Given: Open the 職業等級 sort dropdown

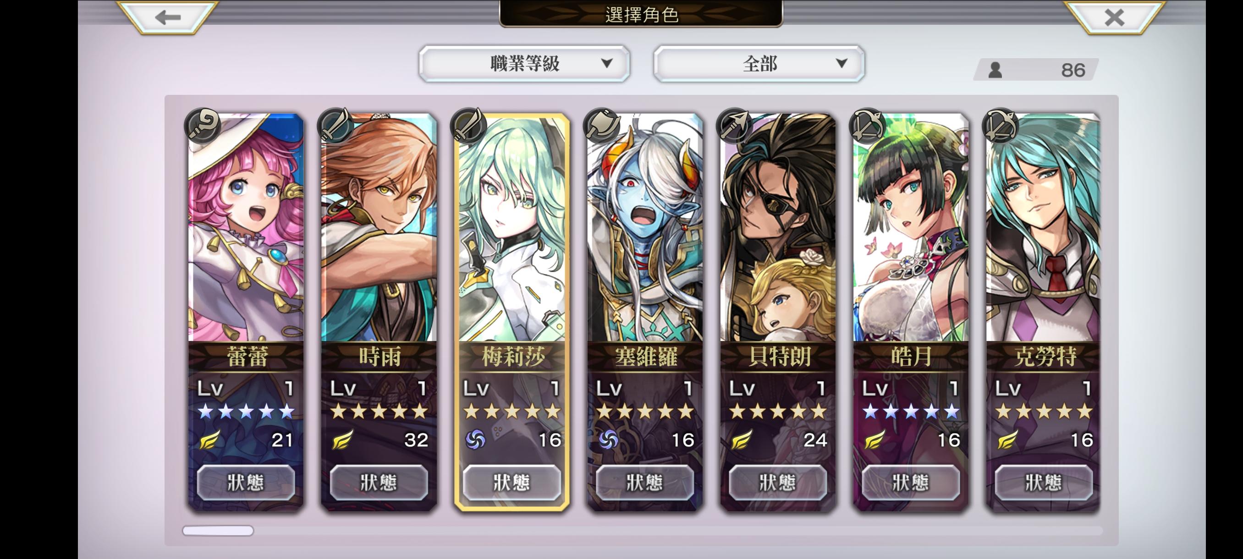Looking at the screenshot, I should click(524, 64).
